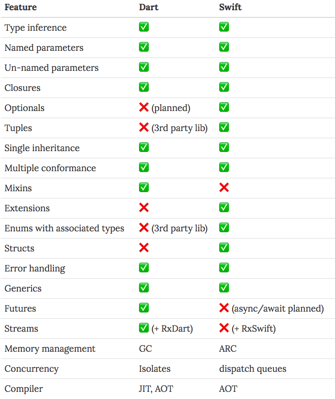This screenshot has width=335, height=399.
Task: Click the '(async/await planned)' note
Action: pyautogui.click(x=278, y=309)
